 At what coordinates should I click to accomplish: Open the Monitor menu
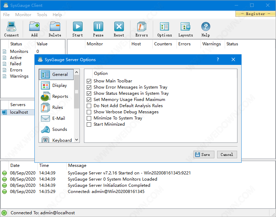tap(23, 14)
